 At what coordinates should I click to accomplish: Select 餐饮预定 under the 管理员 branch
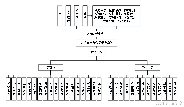[x=61, y=89]
